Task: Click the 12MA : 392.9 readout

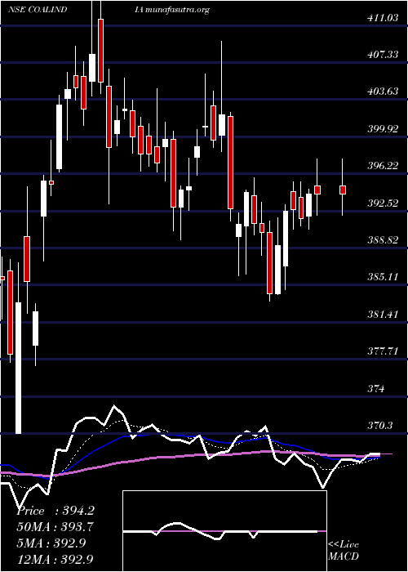Action: (55, 558)
